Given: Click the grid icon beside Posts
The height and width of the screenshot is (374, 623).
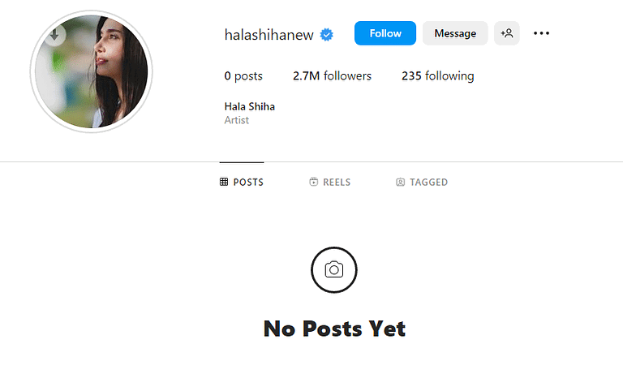Looking at the screenshot, I should point(224,182).
